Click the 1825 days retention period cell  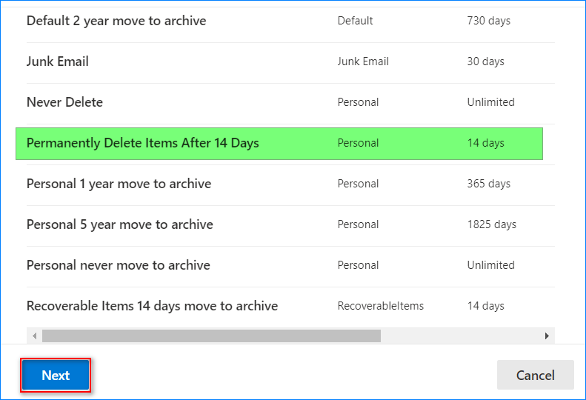[x=491, y=224]
